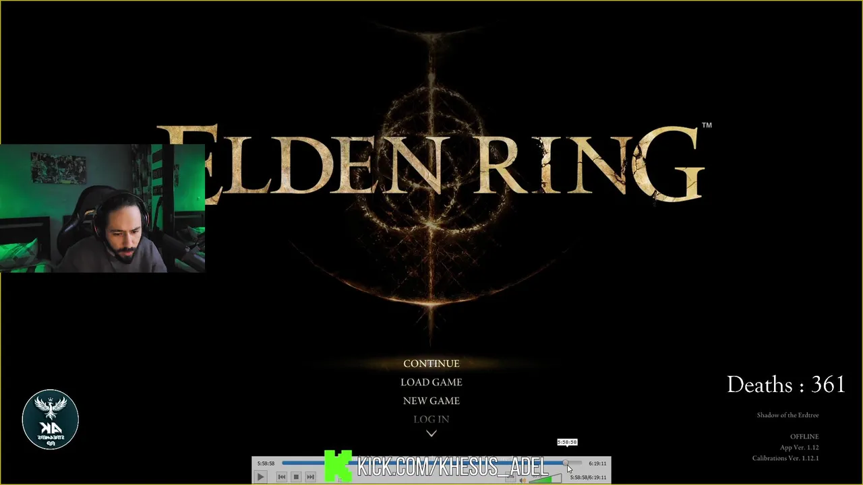Click the Shadow of the Erdtree text
This screenshot has width=863, height=485.
point(787,415)
